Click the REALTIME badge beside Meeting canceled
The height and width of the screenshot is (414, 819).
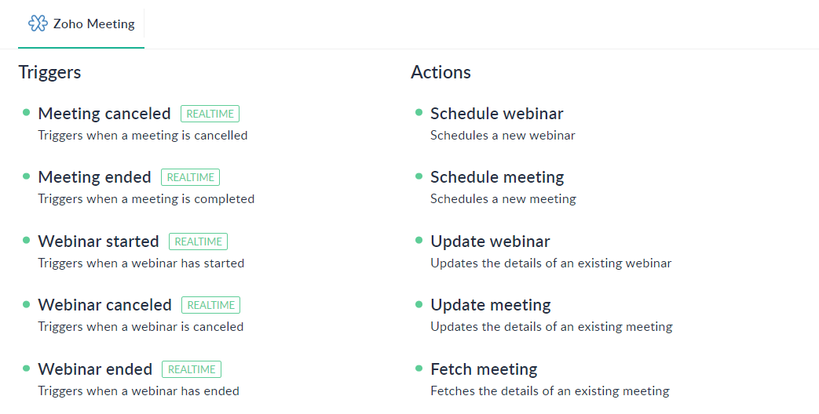[x=210, y=114]
